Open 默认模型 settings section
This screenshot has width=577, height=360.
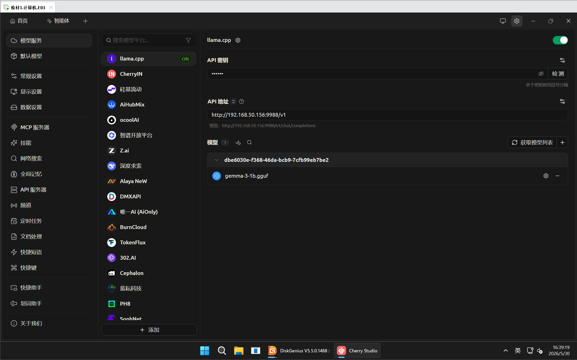49,56
